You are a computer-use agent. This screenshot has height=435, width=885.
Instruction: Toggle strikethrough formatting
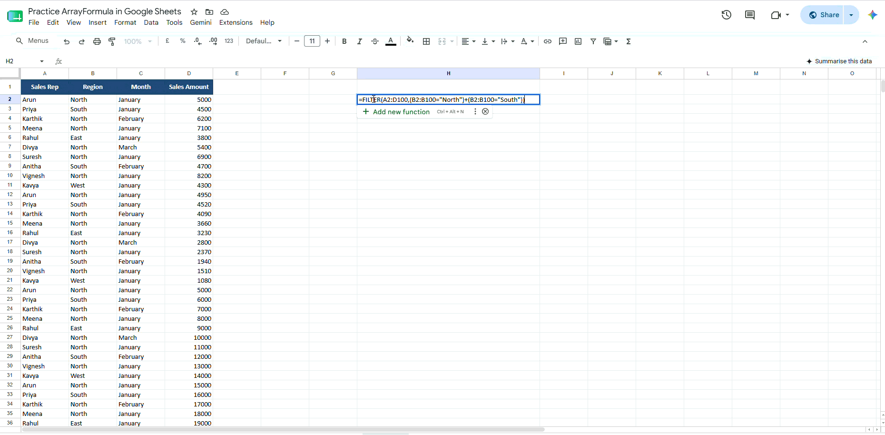tap(375, 41)
